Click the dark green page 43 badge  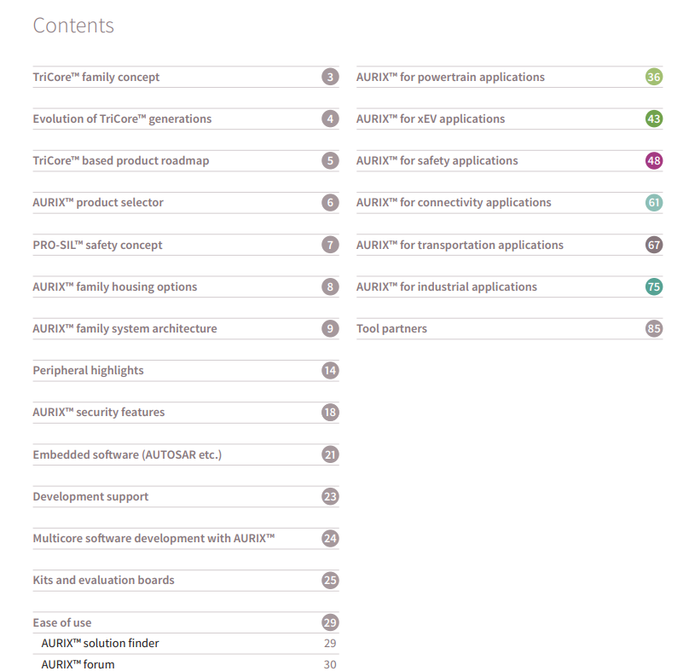[654, 119]
